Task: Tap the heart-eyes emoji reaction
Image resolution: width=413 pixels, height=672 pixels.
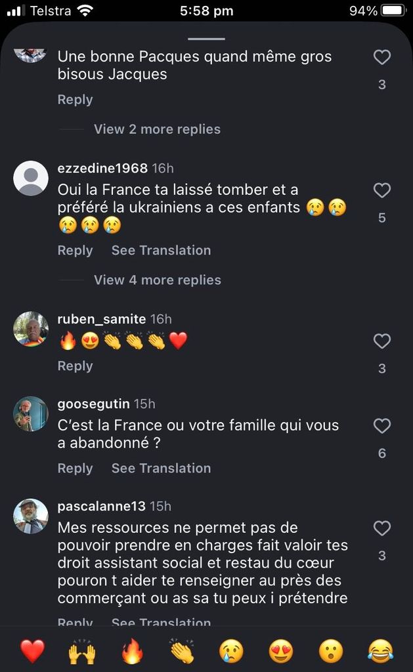Action: tap(281, 651)
